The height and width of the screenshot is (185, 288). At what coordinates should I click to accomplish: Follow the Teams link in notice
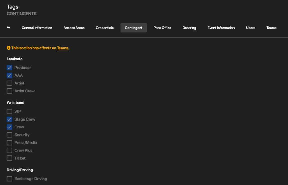tap(62, 48)
